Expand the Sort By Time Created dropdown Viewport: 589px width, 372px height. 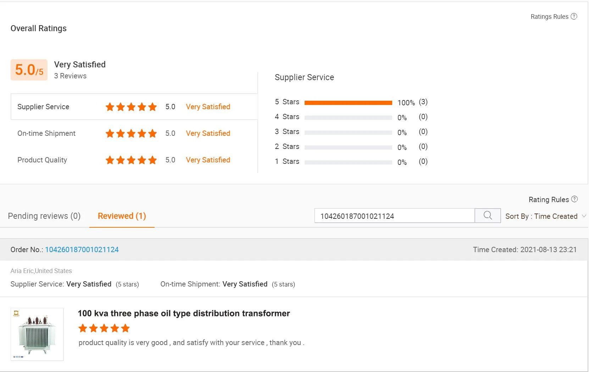[545, 216]
